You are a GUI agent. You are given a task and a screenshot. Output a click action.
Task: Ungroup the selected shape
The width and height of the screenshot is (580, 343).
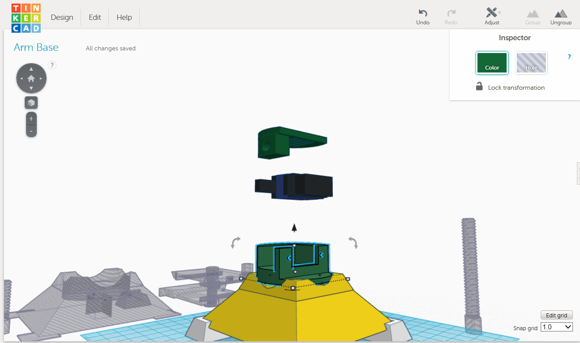pos(561,16)
